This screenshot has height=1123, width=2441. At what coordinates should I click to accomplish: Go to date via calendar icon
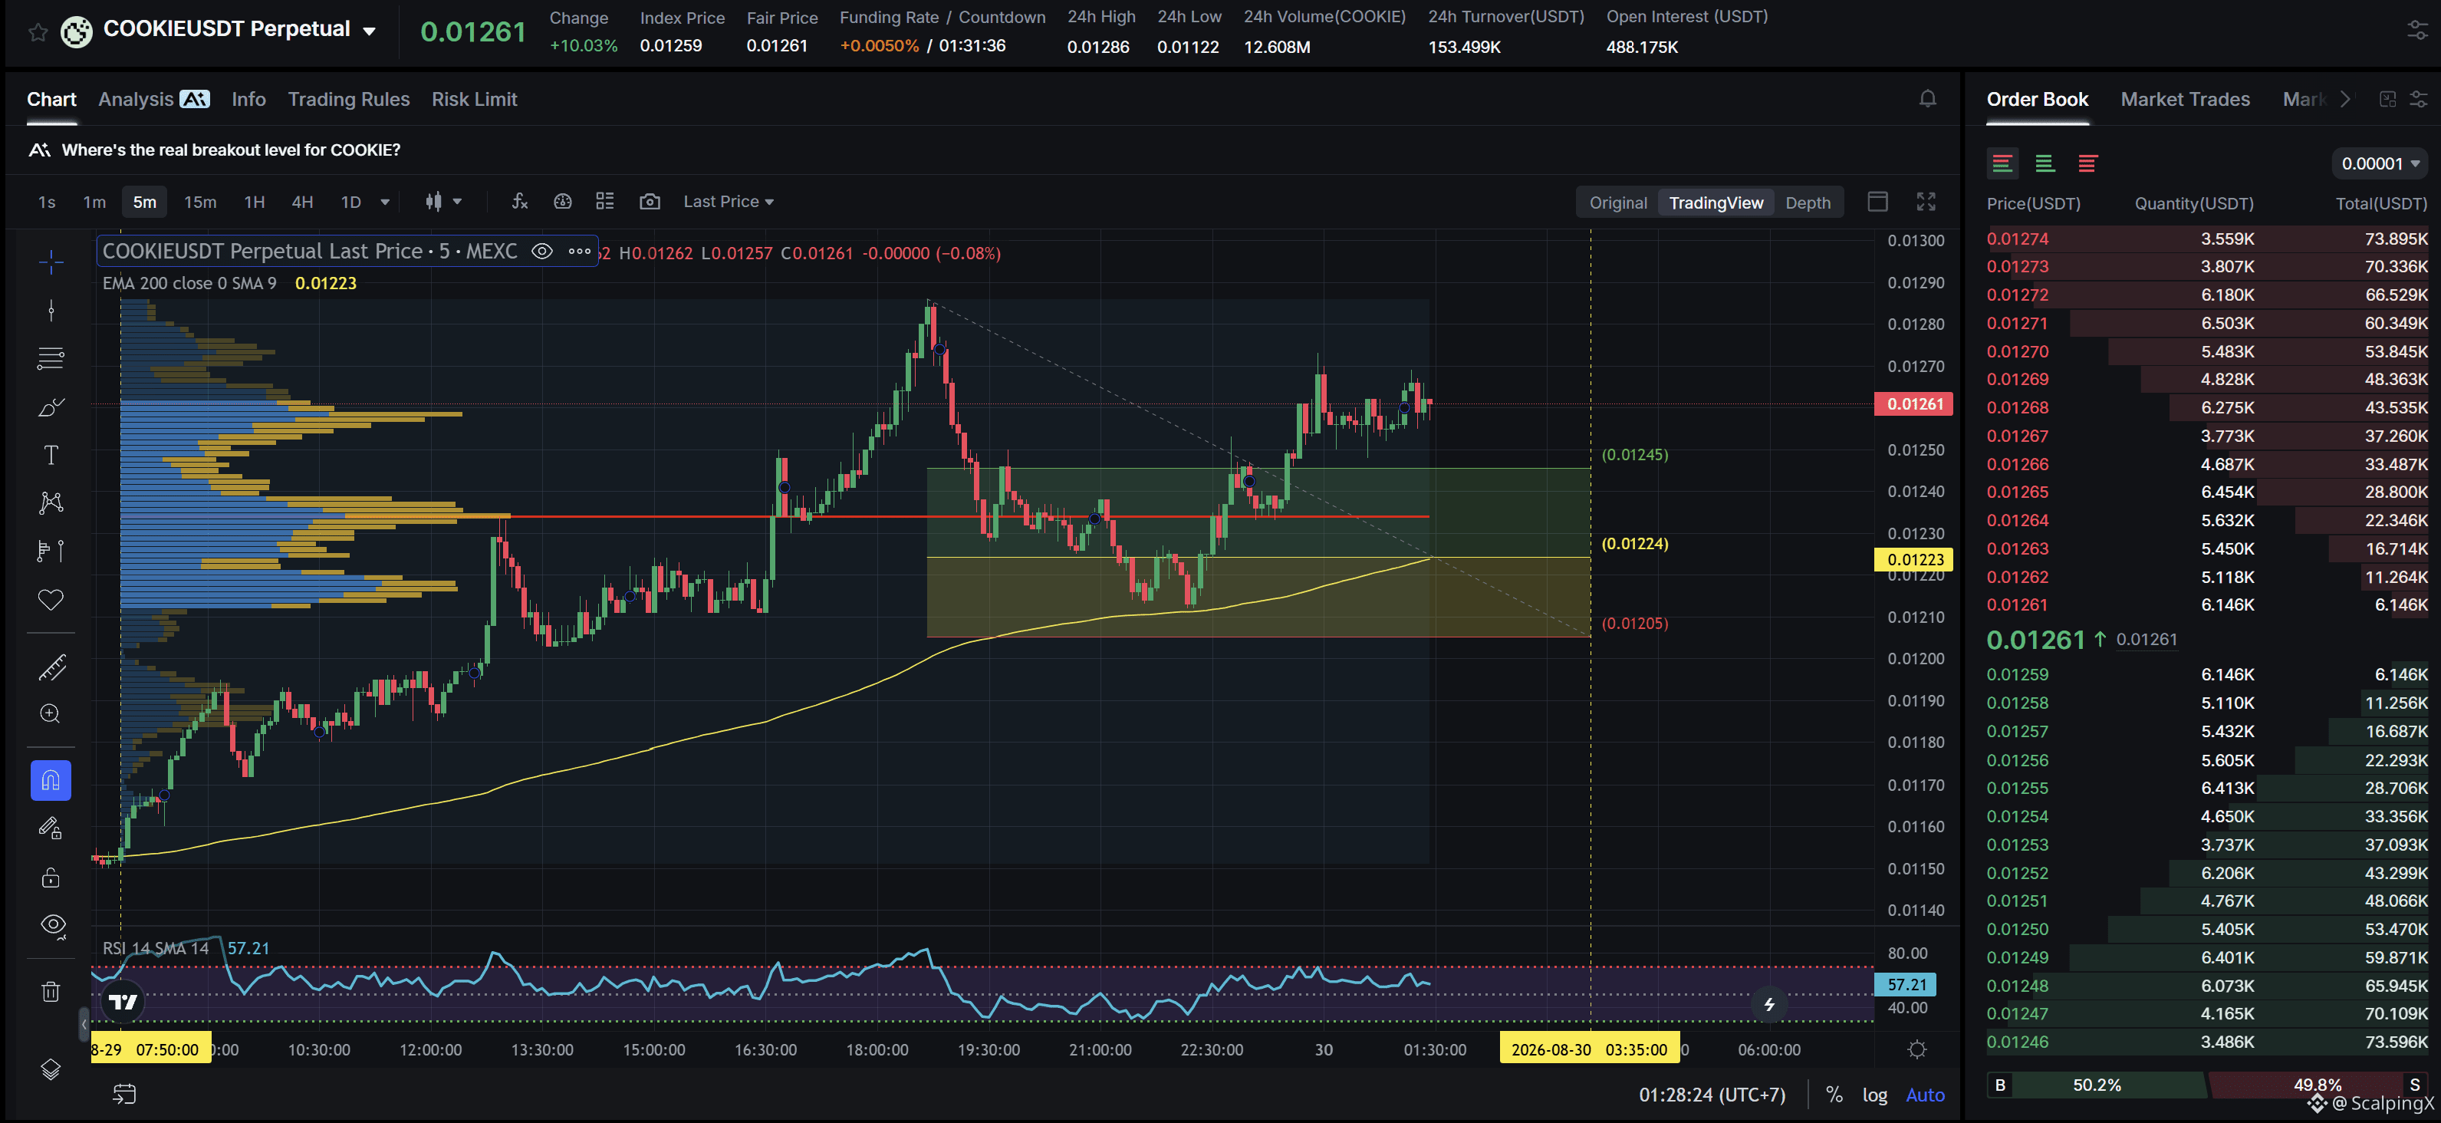124,1094
